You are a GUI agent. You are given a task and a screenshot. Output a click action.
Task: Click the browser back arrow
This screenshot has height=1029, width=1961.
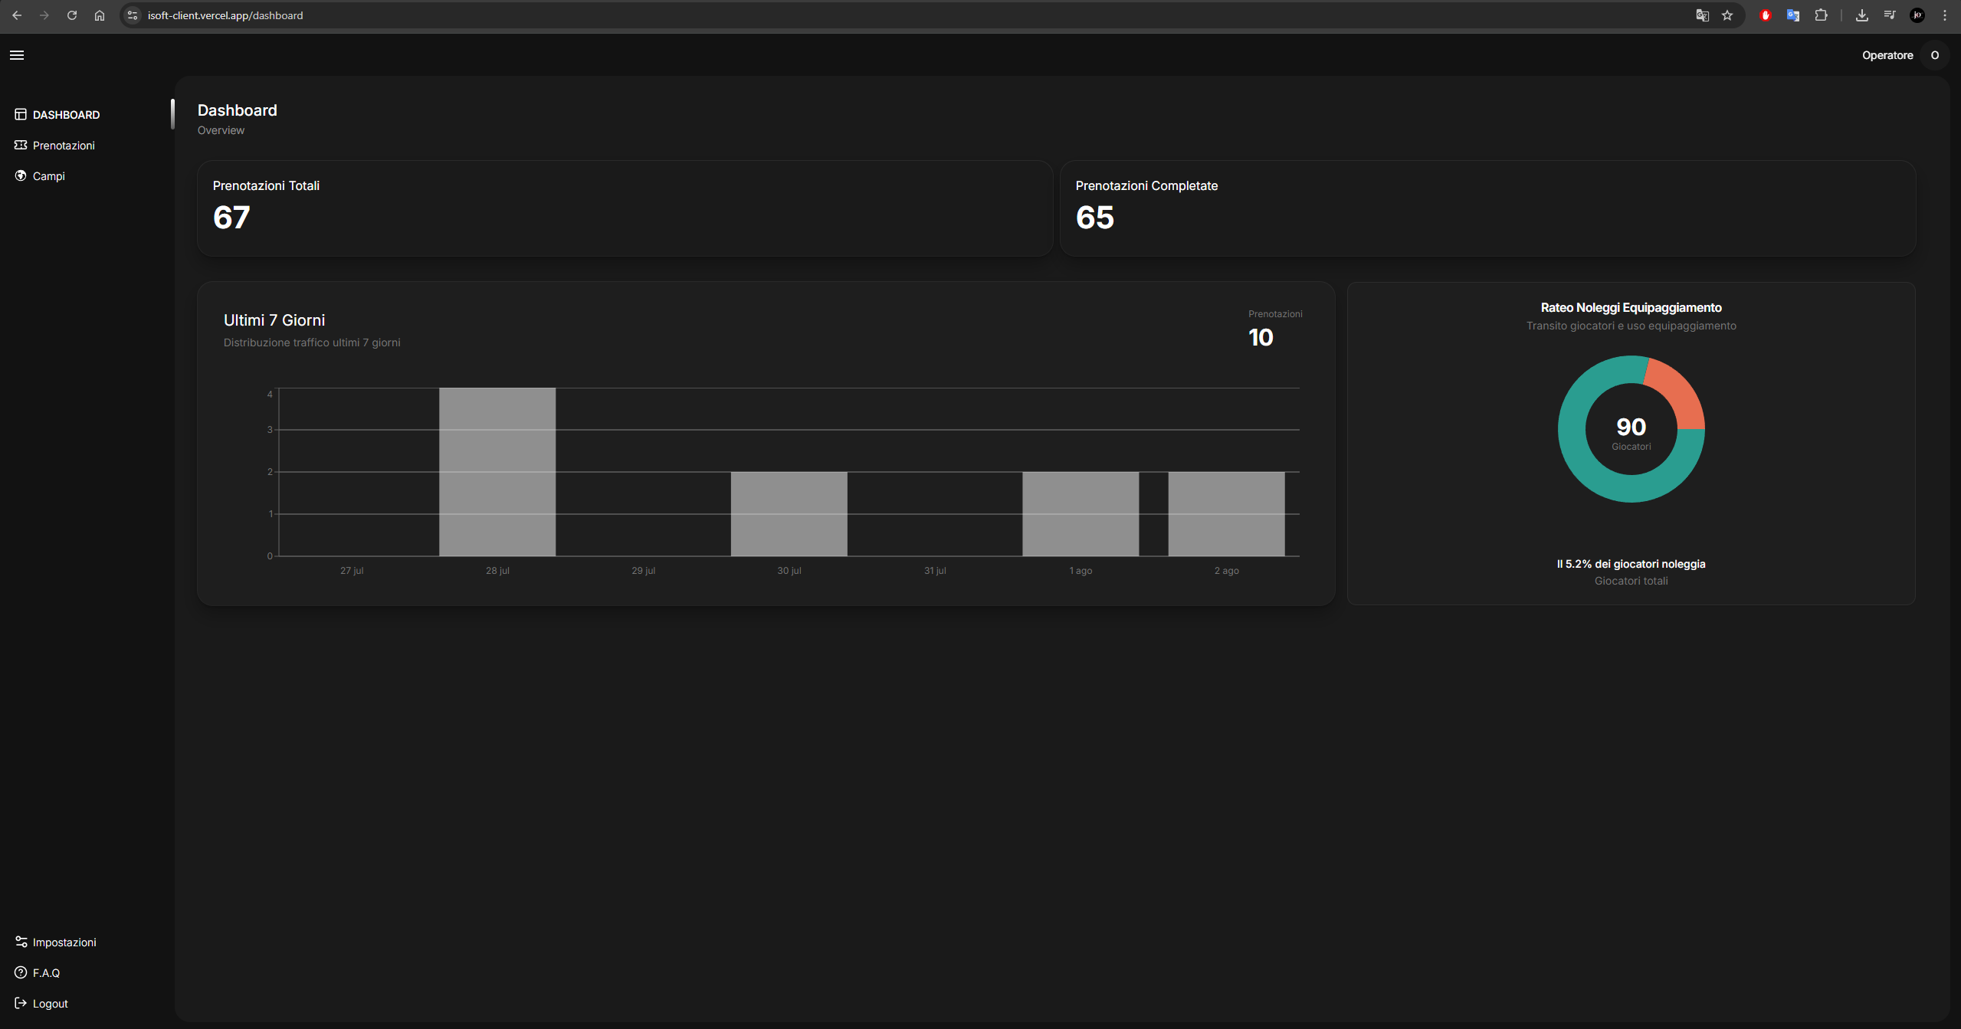(17, 15)
